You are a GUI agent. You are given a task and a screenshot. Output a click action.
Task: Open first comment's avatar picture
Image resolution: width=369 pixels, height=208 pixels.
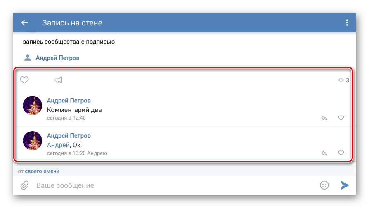pyautogui.click(x=33, y=106)
